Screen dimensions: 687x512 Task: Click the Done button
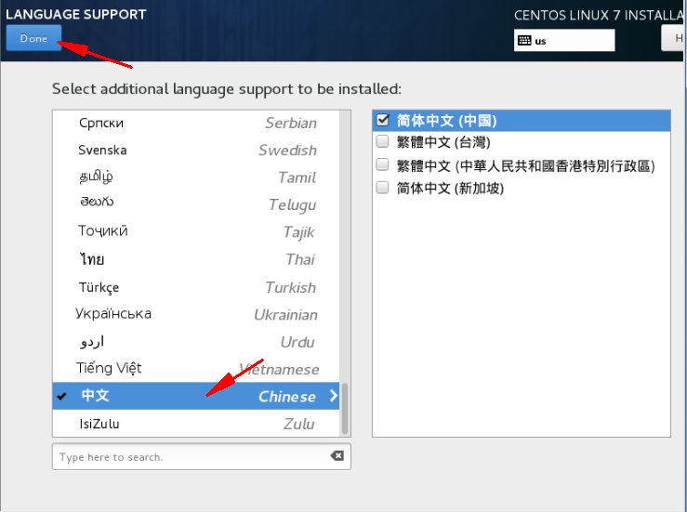tap(33, 38)
